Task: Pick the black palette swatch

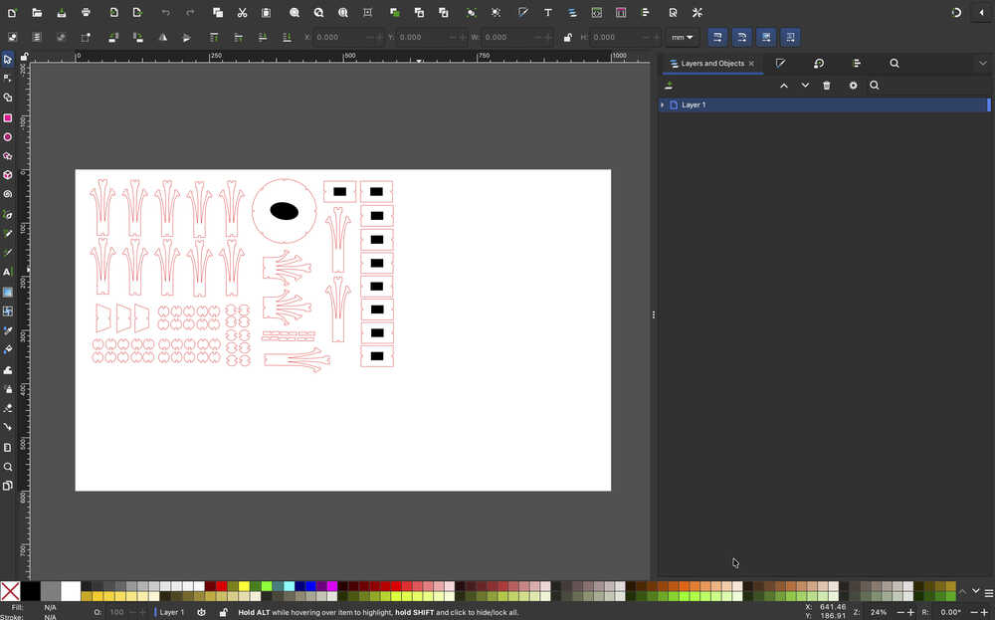Action: pos(31,591)
